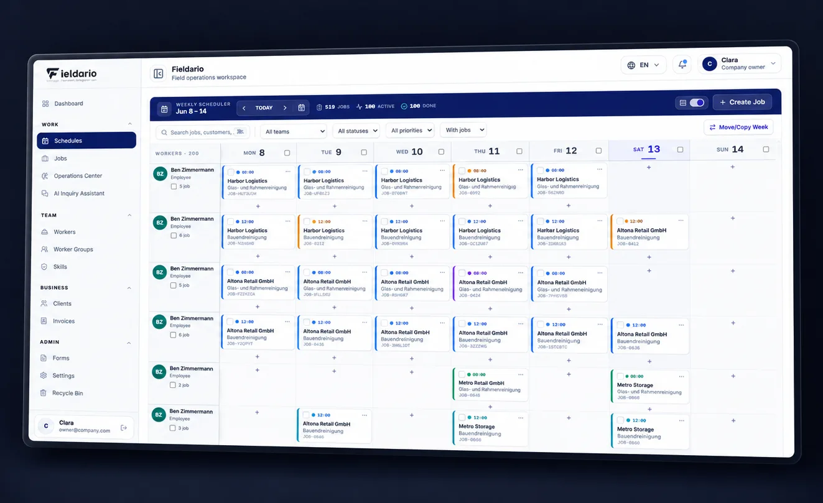Open the All statuses dropdown
Image resolution: width=823 pixels, height=503 pixels.
[x=356, y=131]
